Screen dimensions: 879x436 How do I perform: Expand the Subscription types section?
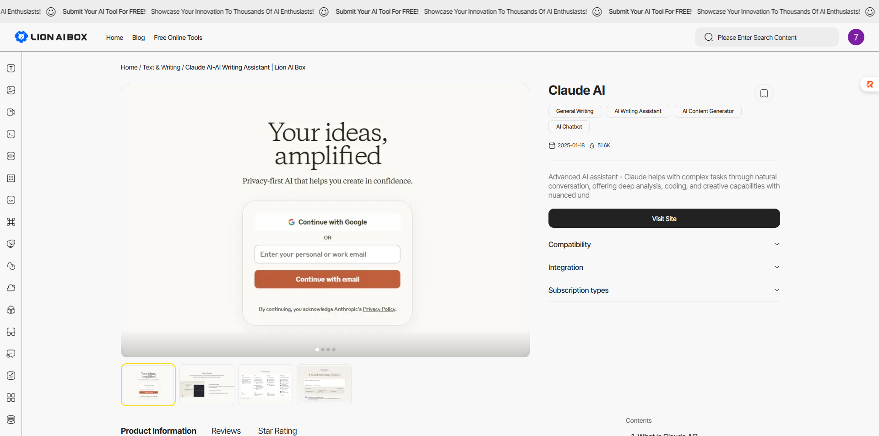click(x=664, y=290)
